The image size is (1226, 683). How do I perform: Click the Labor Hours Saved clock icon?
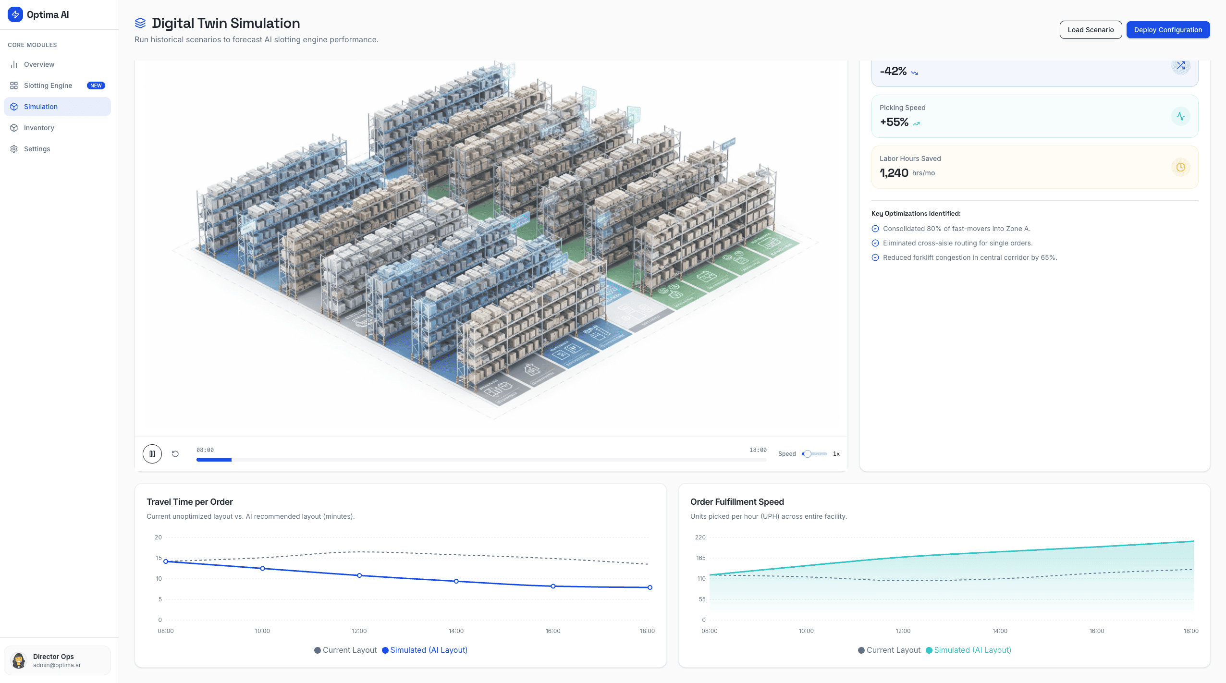click(x=1180, y=167)
